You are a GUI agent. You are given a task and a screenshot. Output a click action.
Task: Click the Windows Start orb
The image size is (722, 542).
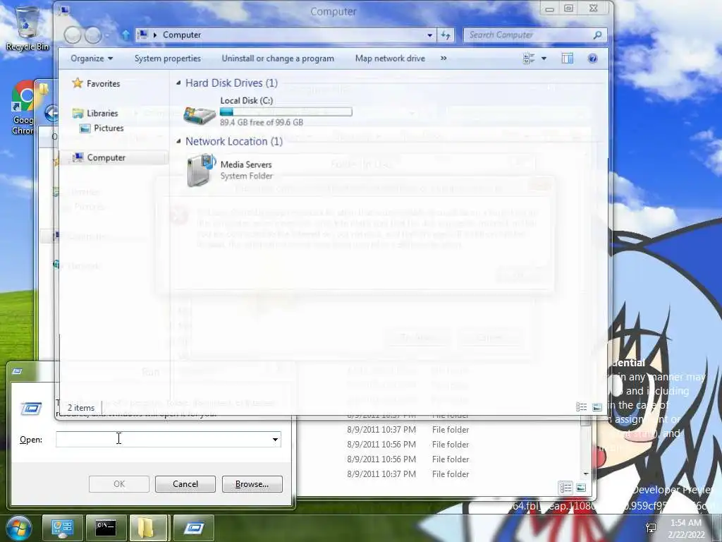[18, 528]
